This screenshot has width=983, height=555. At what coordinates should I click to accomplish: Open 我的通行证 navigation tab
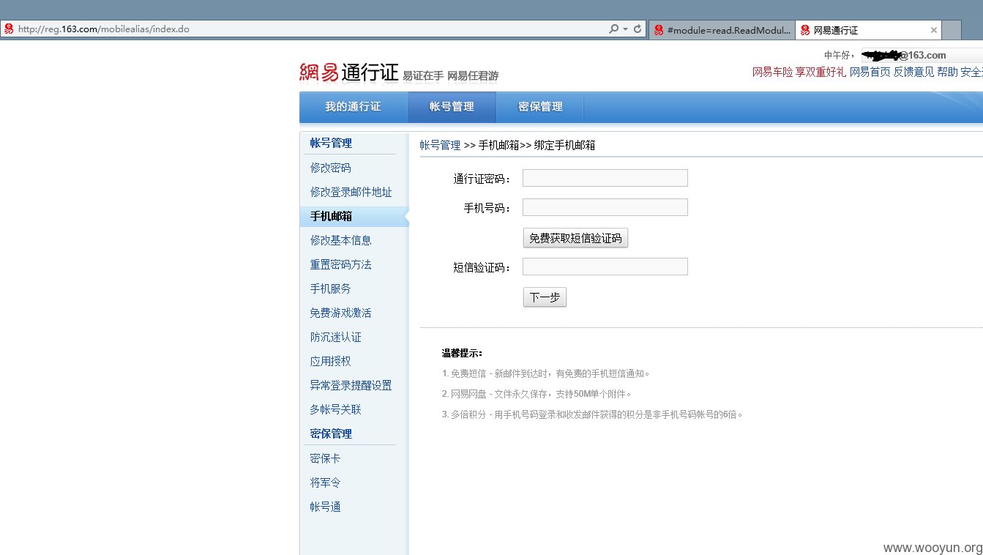353,107
